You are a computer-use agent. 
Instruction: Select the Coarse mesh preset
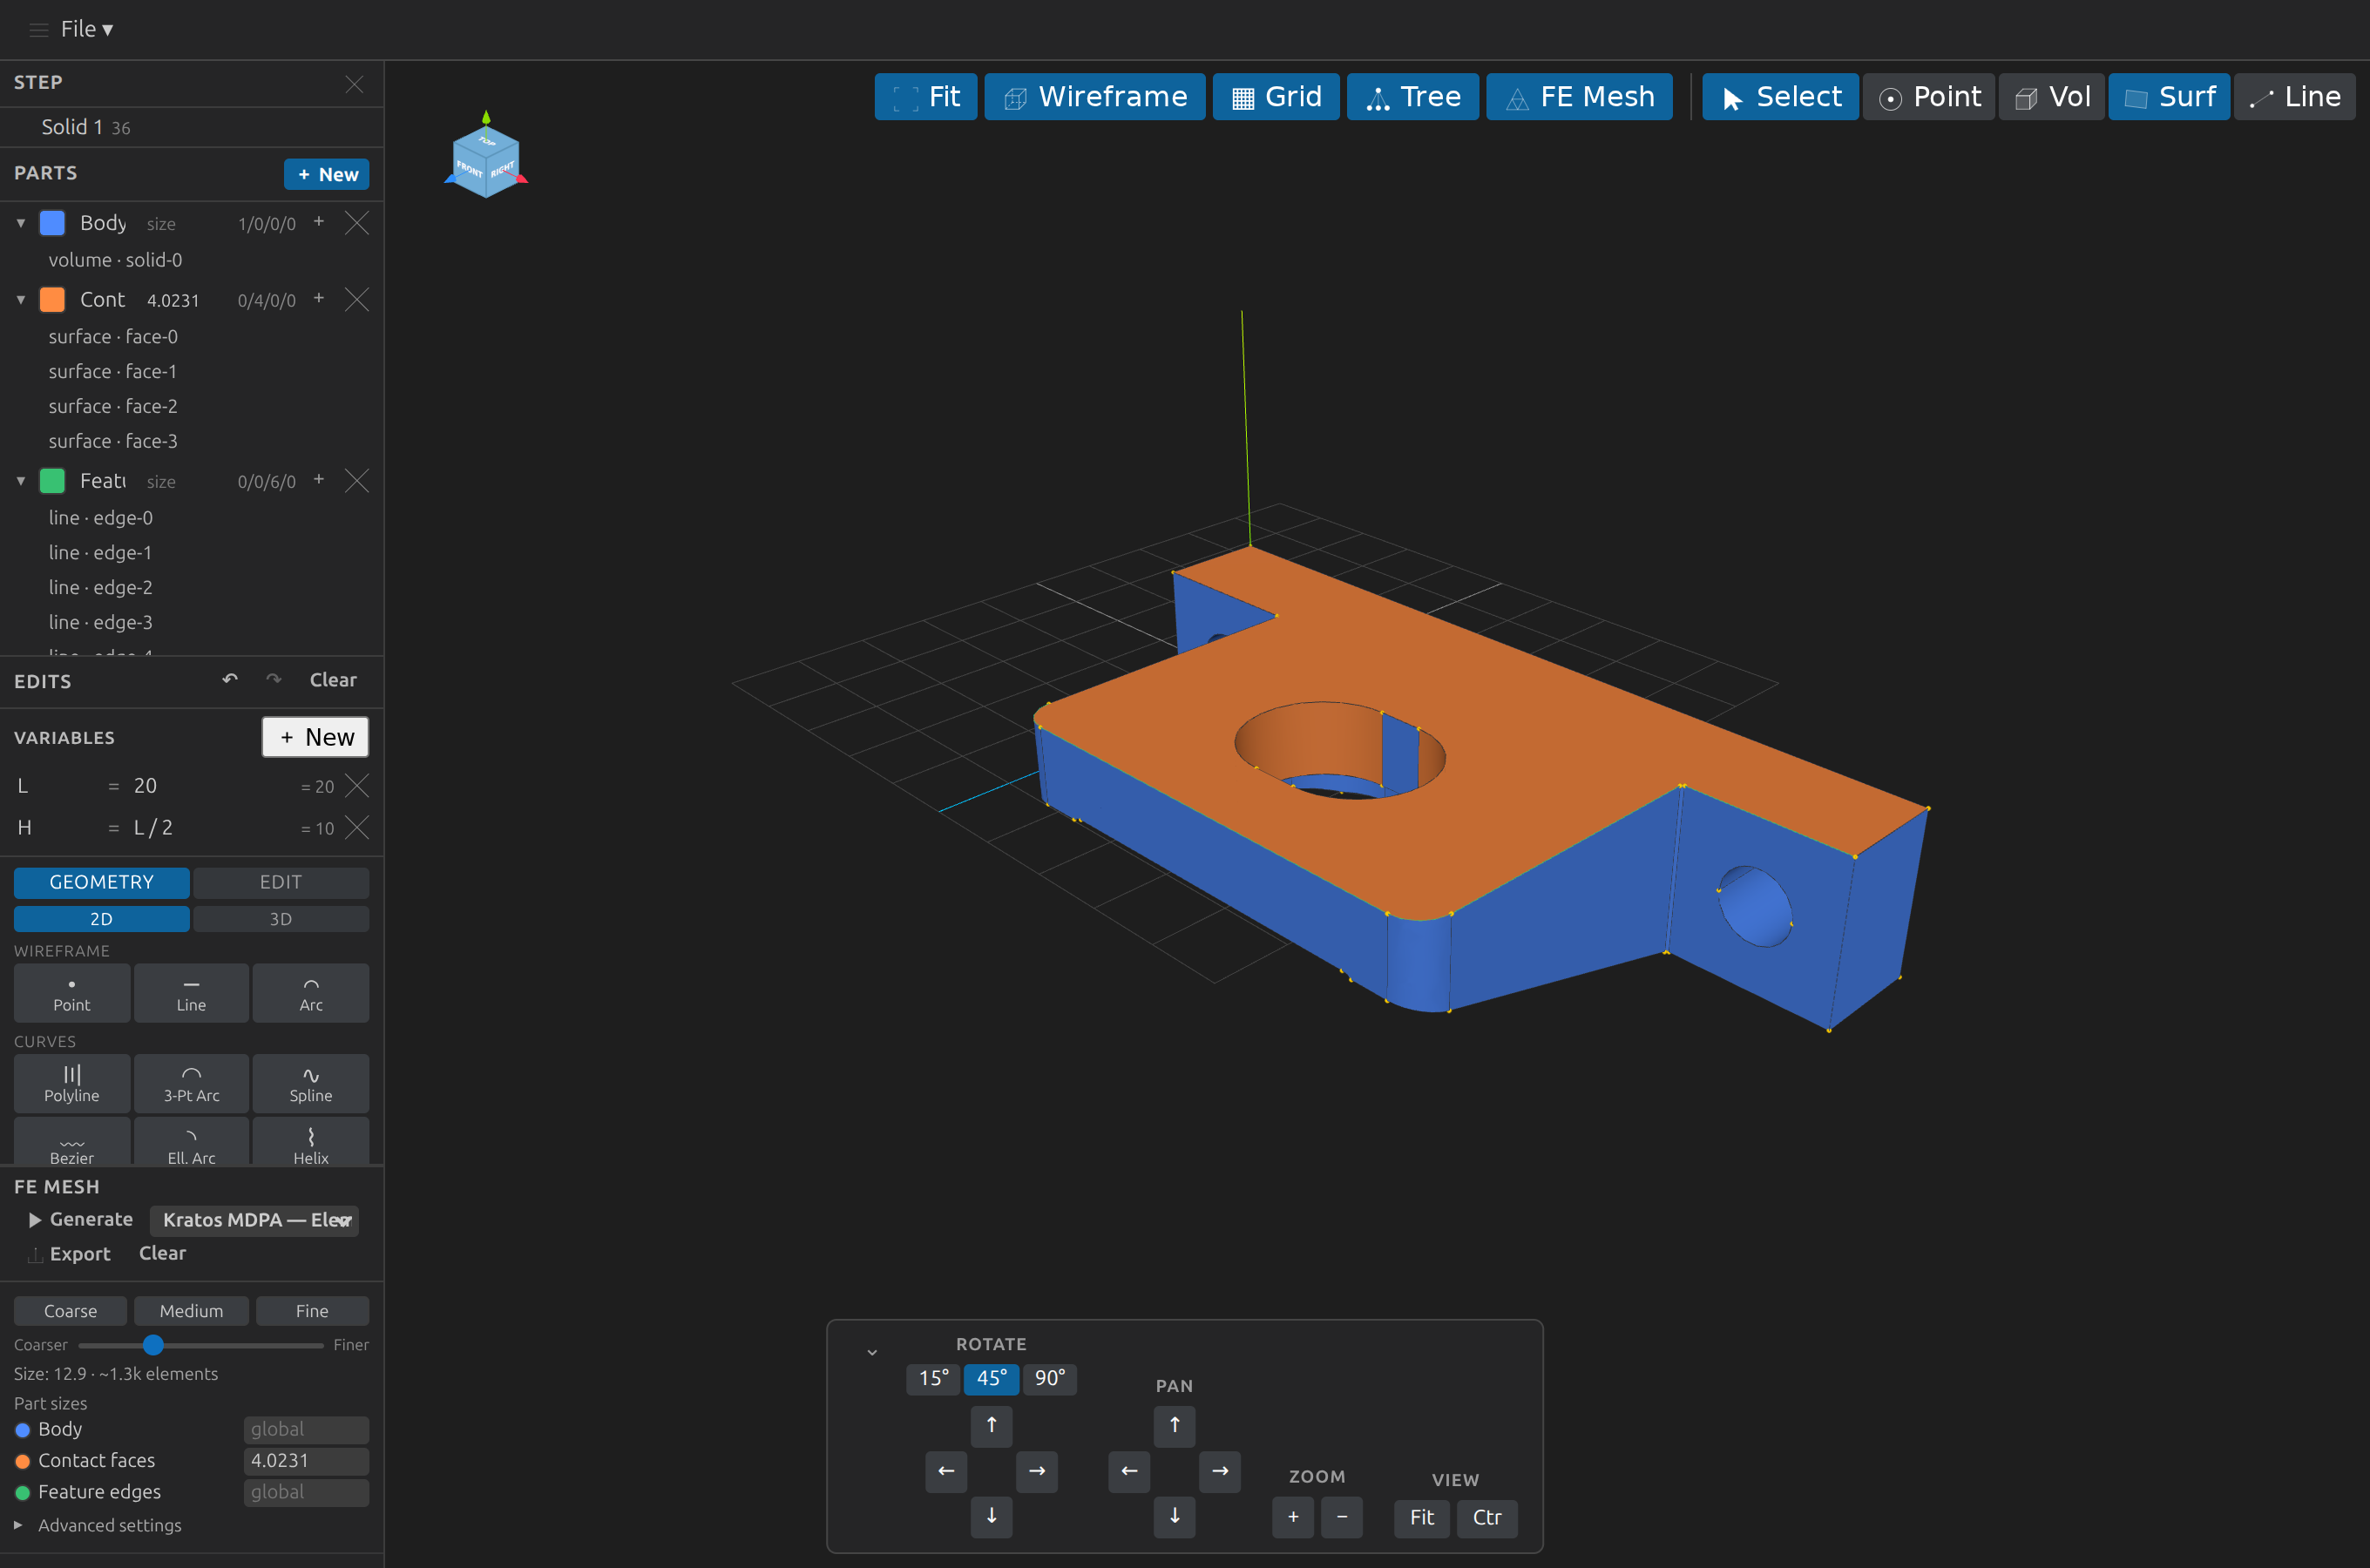click(70, 1312)
